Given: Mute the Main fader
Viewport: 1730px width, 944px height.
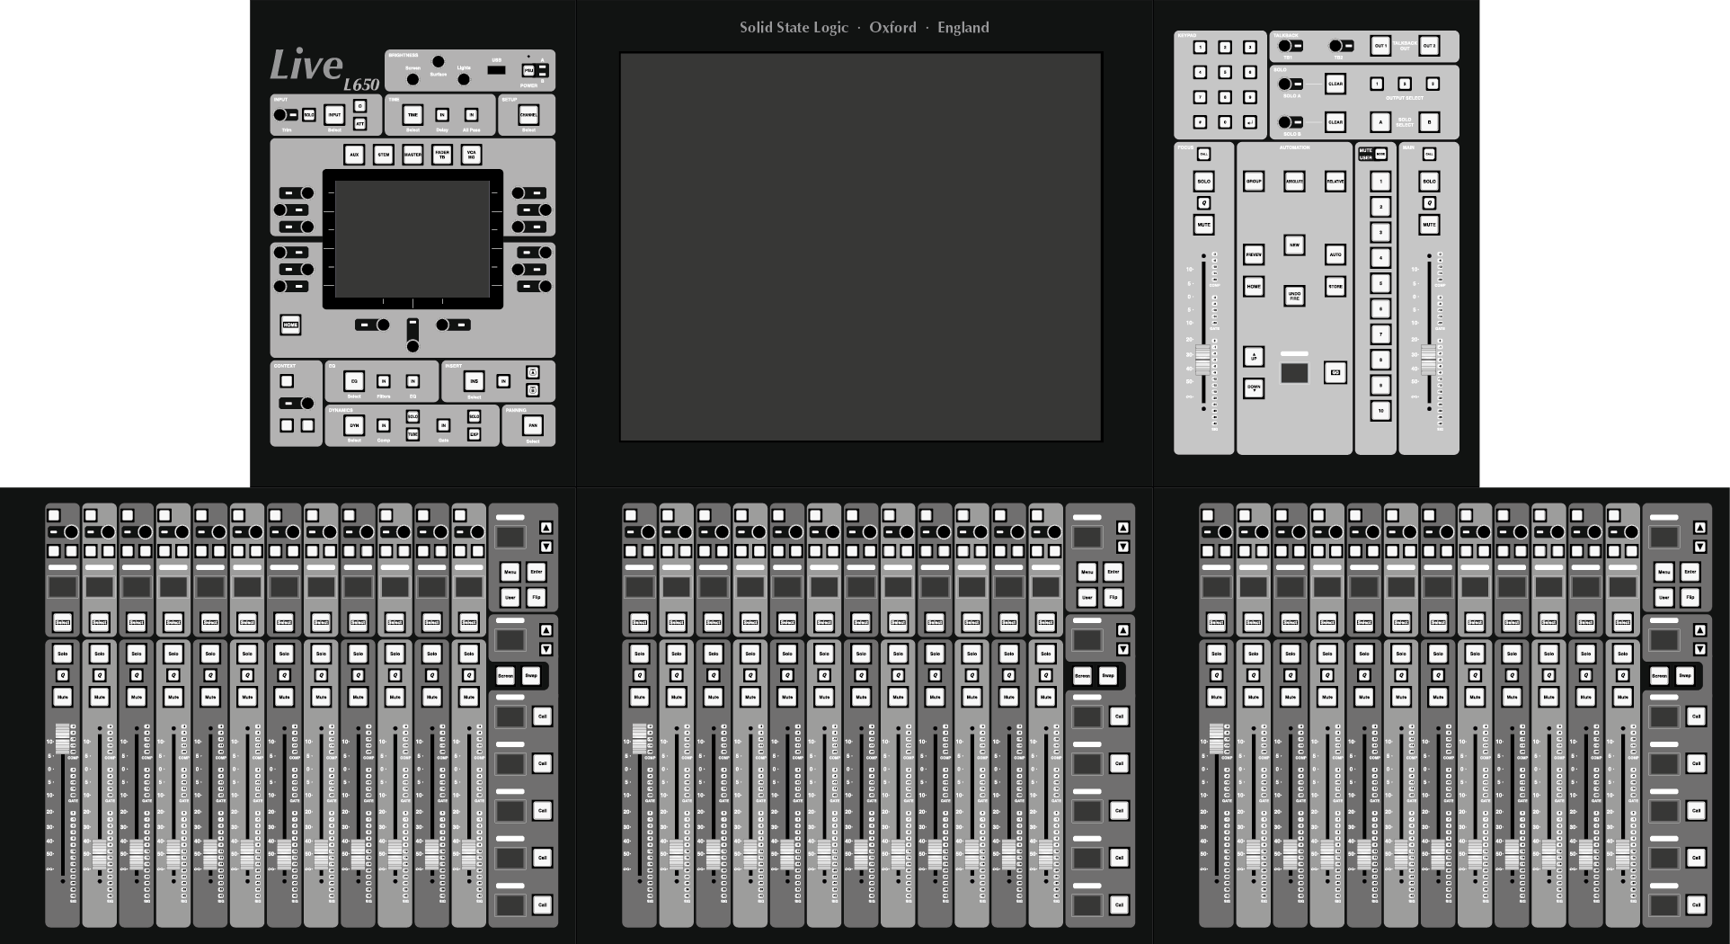Looking at the screenshot, I should (1429, 225).
